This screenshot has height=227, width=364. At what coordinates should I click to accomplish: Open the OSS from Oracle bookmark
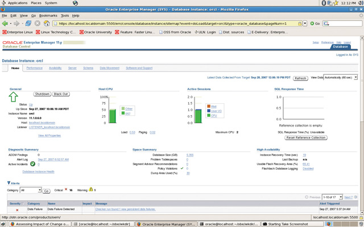click(175, 32)
